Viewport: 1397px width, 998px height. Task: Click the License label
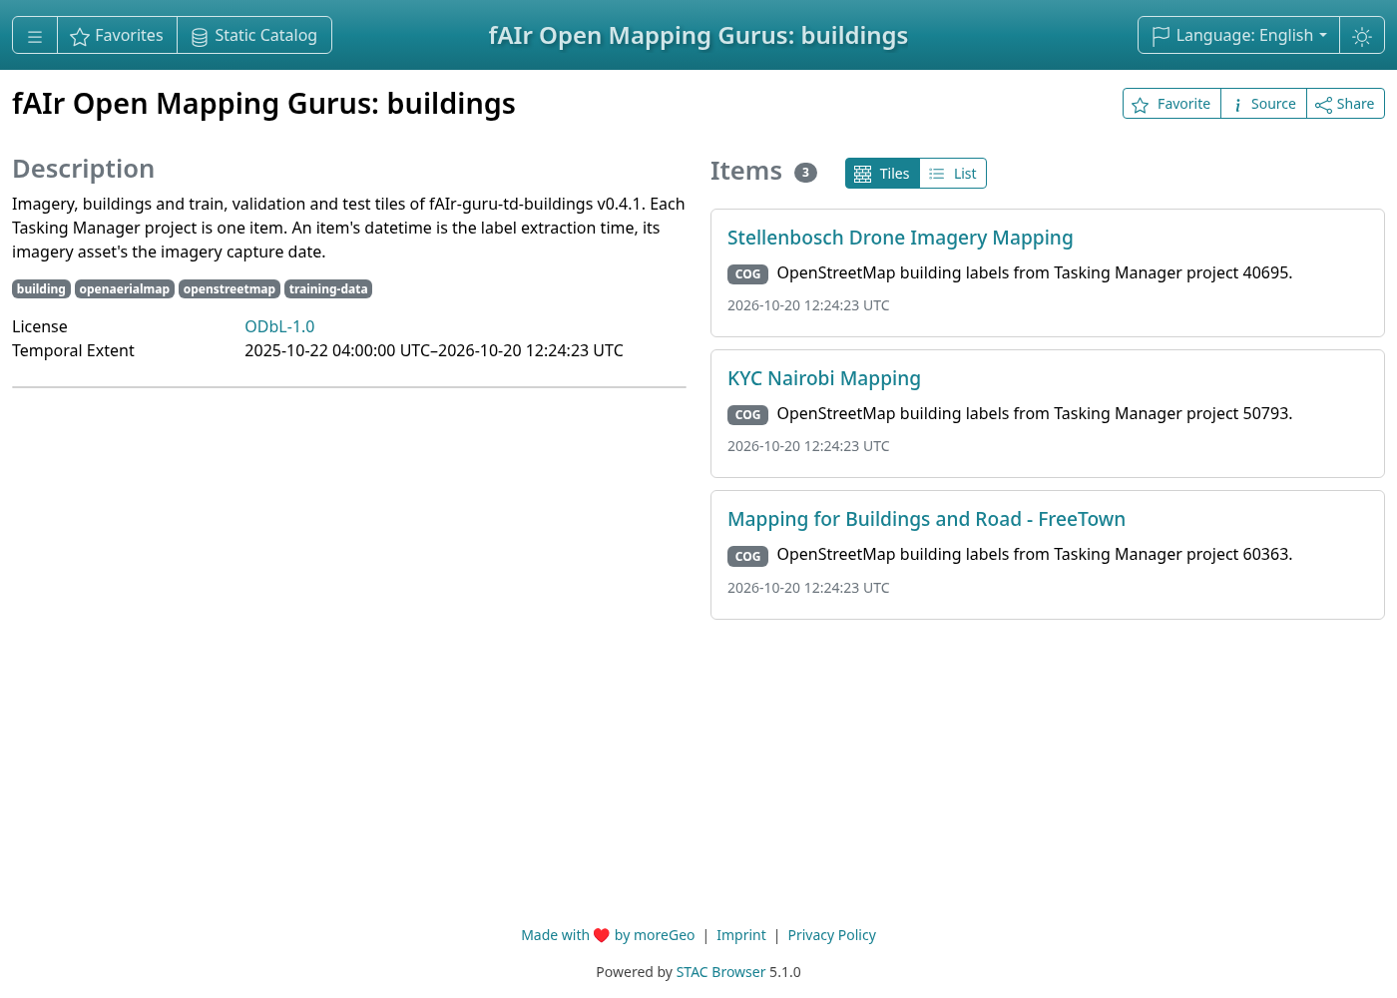pos(40,326)
